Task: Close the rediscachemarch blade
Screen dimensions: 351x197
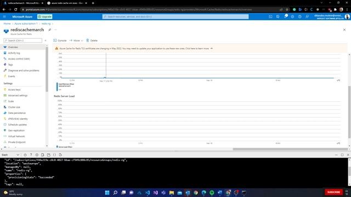Action: click(x=344, y=30)
